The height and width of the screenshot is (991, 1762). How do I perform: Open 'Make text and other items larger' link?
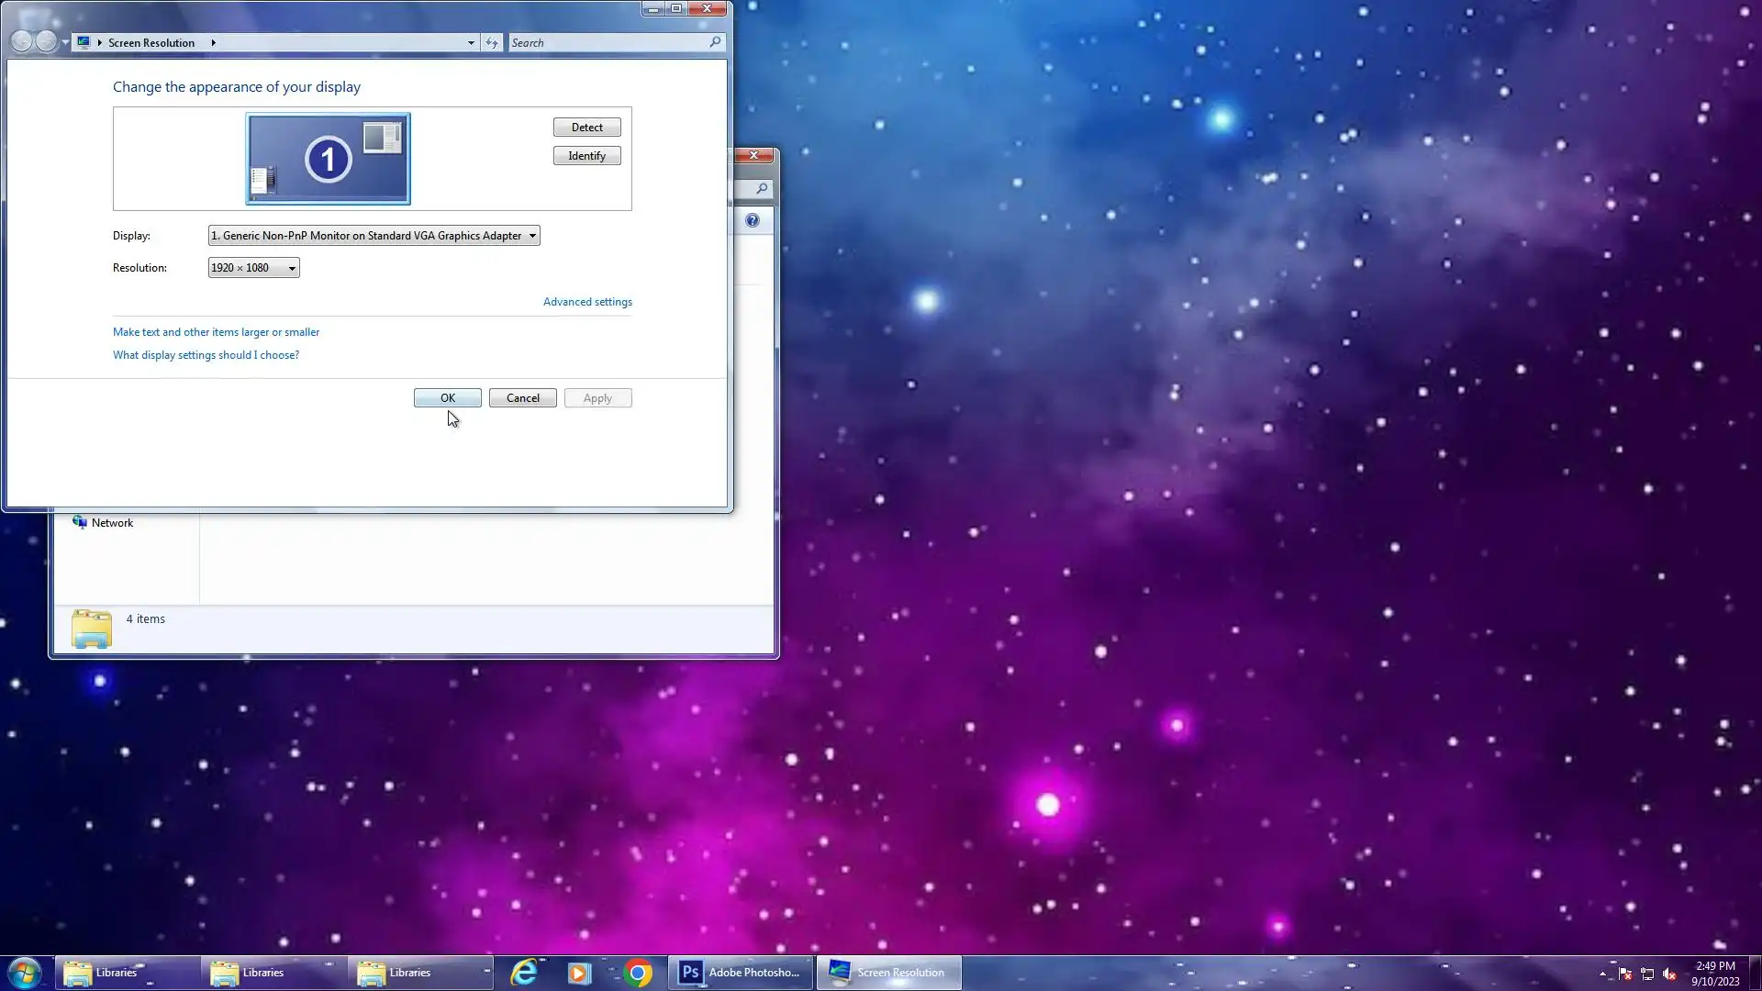[x=216, y=332]
